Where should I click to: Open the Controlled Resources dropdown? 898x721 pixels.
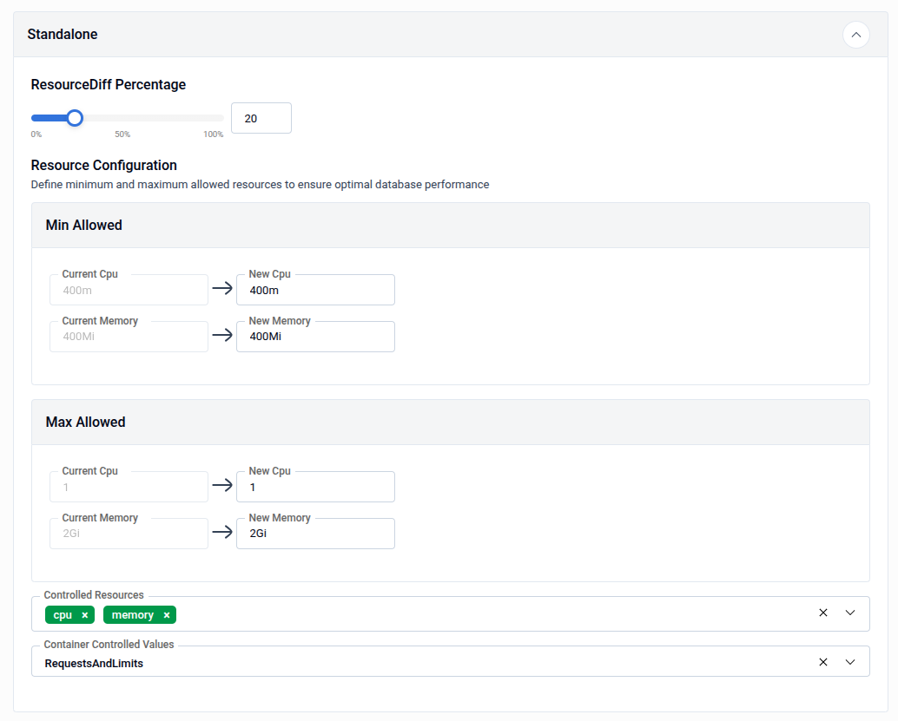click(x=850, y=613)
